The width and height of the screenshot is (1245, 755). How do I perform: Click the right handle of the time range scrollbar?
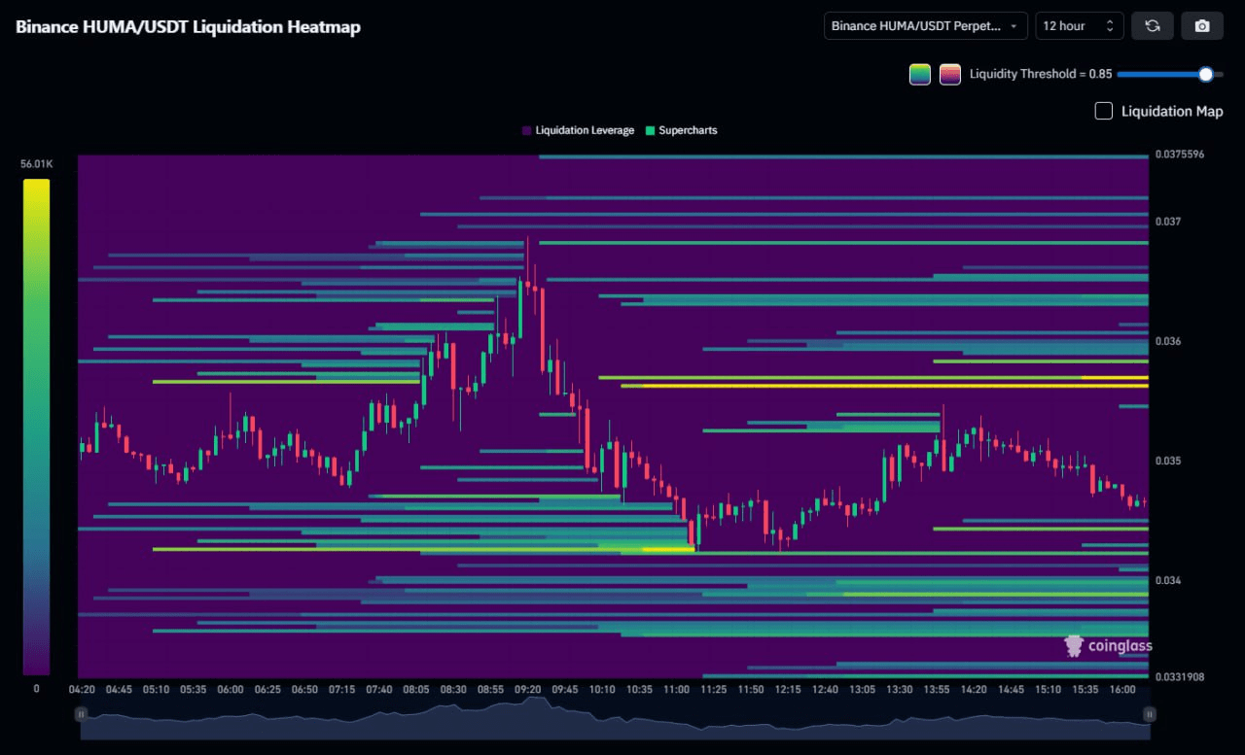(1150, 714)
